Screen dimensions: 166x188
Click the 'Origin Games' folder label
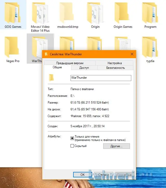coord(123,27)
